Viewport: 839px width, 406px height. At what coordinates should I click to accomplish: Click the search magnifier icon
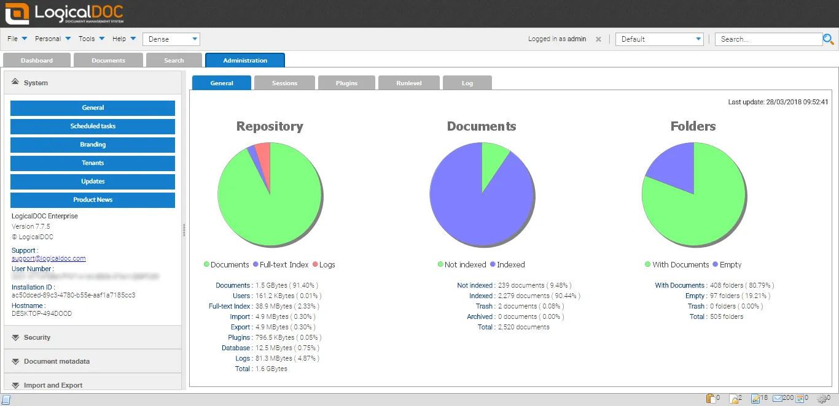[x=828, y=39]
